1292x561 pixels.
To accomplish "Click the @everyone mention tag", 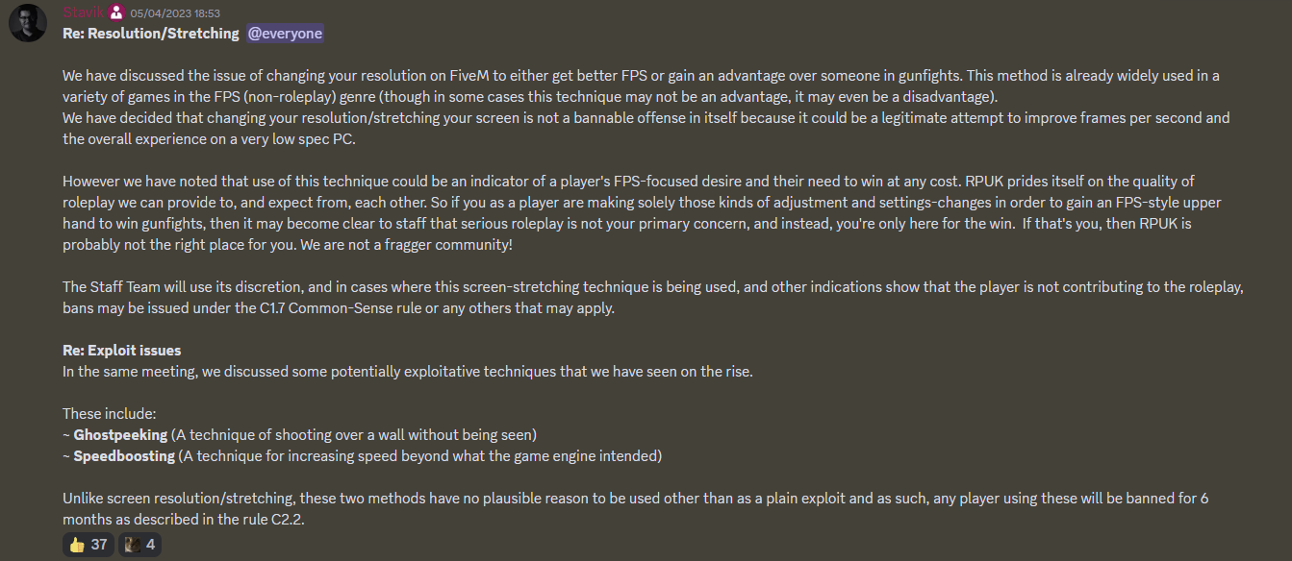I will point(285,34).
